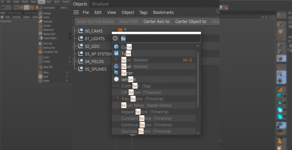Viewport: 292px width, 150px height.
Task: Click Move in the Tools menu
Action: tap(46, 73)
